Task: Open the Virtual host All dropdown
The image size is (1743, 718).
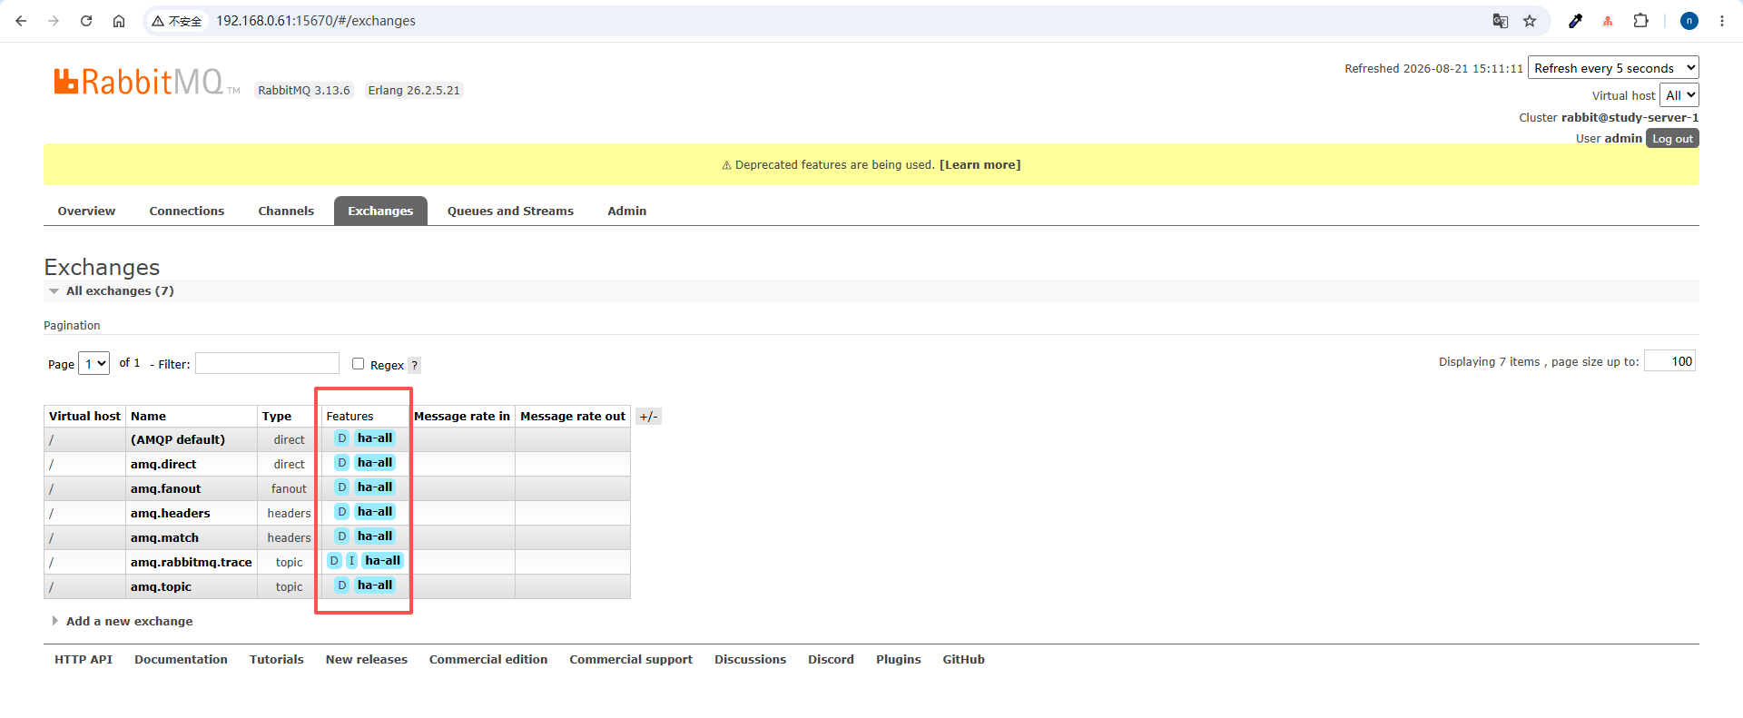Action: pos(1679,95)
